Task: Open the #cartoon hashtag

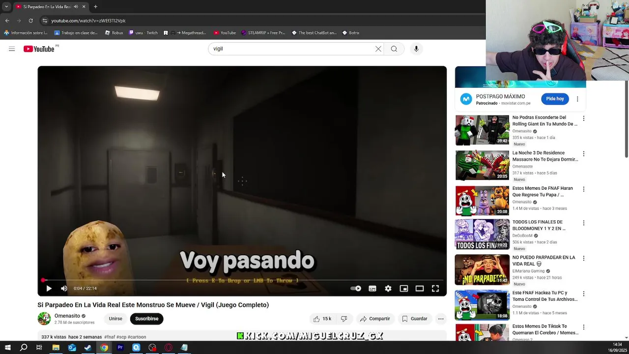Action: tap(137, 337)
